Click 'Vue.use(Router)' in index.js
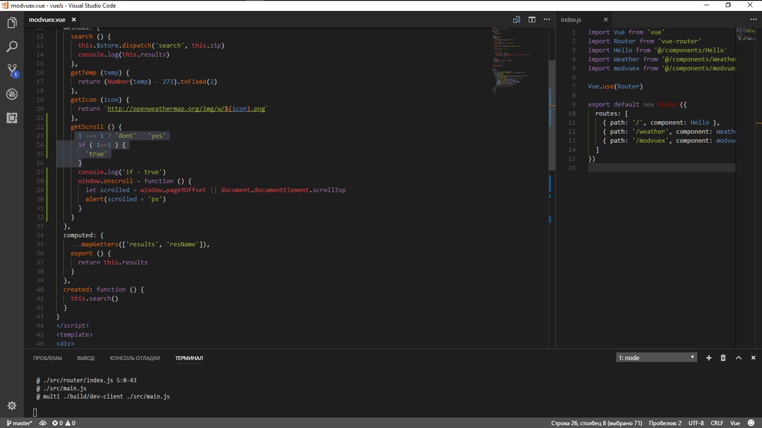Viewport: 762px width, 428px height. (x=615, y=86)
